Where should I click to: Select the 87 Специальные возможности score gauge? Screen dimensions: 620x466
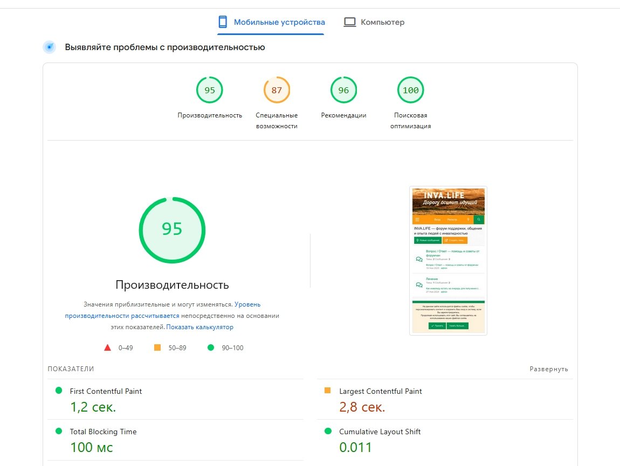click(277, 91)
